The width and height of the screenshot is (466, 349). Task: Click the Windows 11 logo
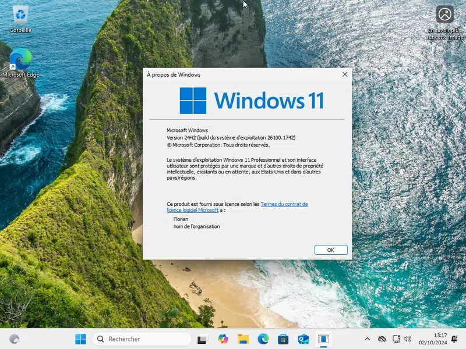tap(252, 100)
